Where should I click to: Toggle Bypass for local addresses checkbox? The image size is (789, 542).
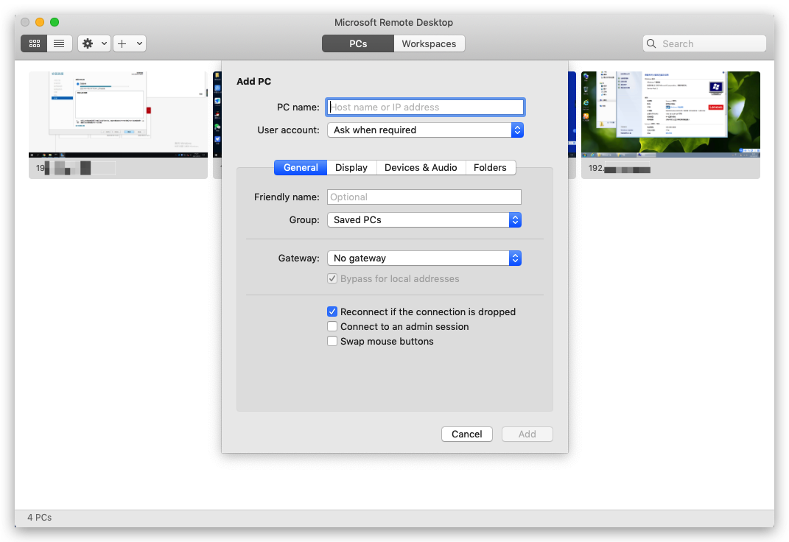point(332,278)
